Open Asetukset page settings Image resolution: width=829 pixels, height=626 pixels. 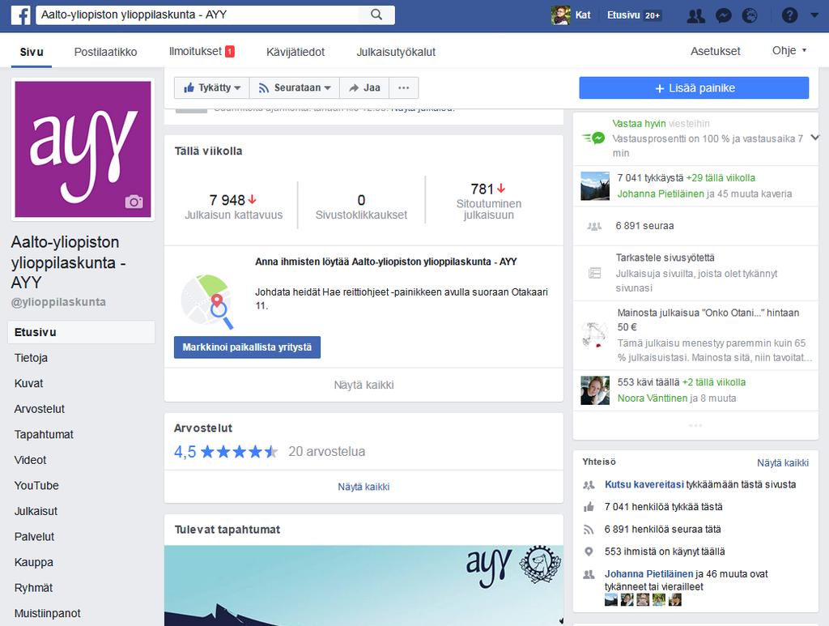(x=716, y=51)
